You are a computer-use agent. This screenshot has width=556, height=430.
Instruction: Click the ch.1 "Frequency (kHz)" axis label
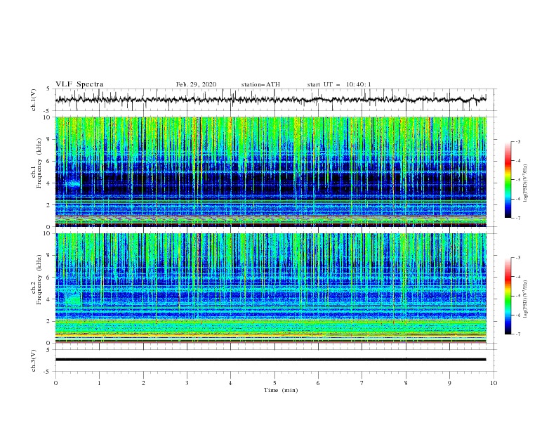39,164
